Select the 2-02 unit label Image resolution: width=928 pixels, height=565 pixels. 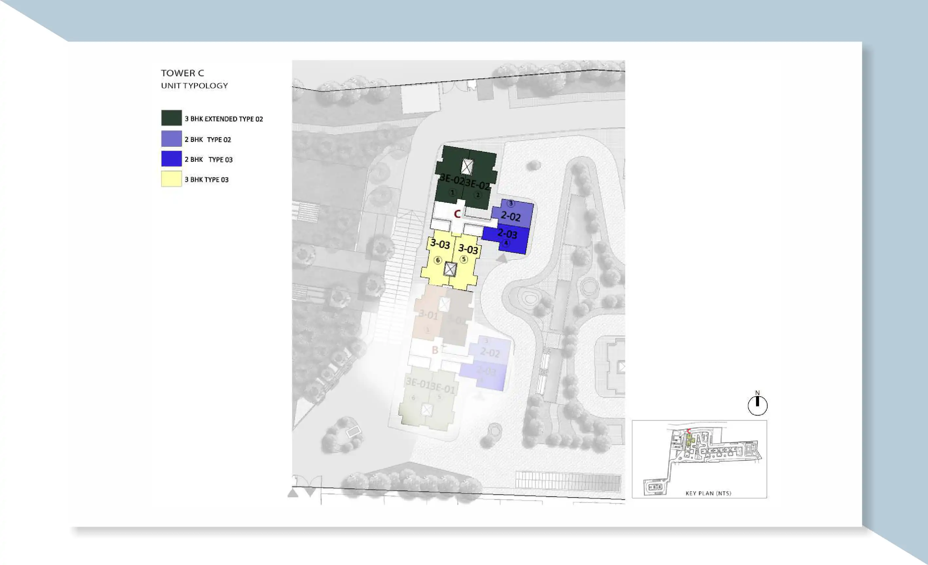510,216
